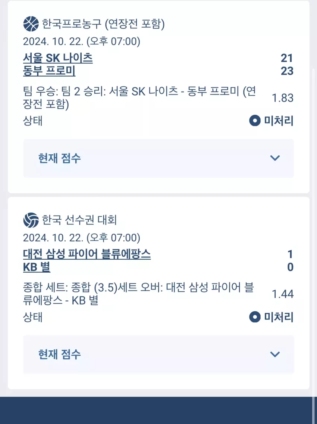Click the volleyball icon next to 한국 선수권 대회
This screenshot has height=424, width=317.
coord(31,220)
